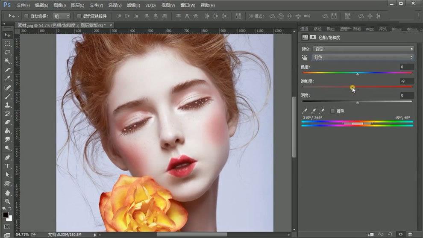Open the 预设 preset dropdown
Viewport: 423px width, 238px height.
(363, 49)
